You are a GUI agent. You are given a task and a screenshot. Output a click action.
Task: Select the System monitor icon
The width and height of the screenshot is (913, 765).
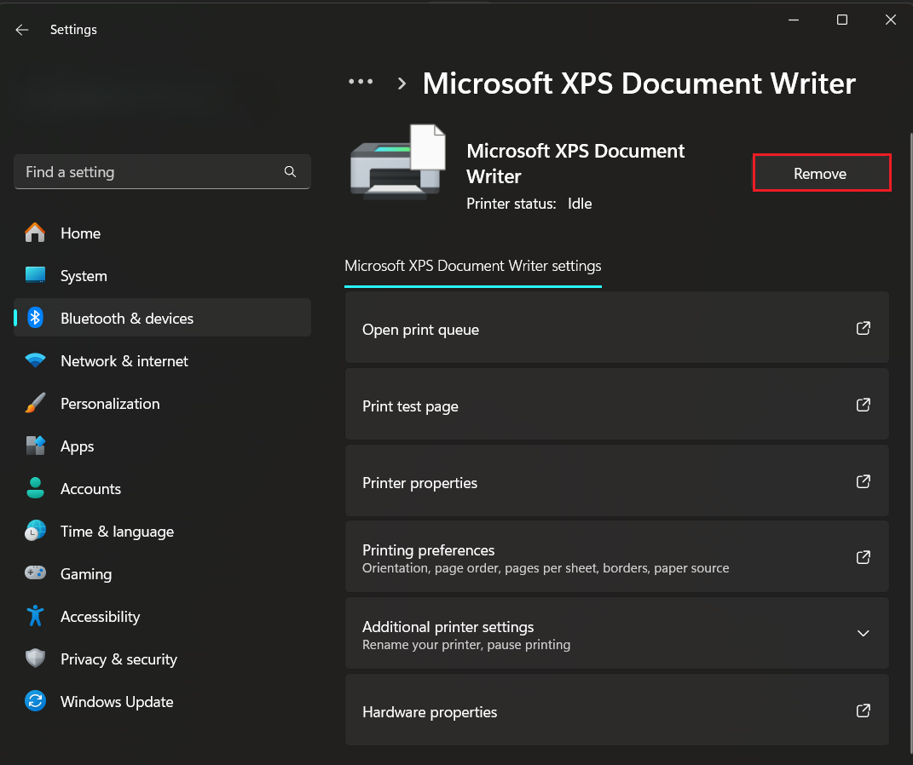tap(35, 275)
